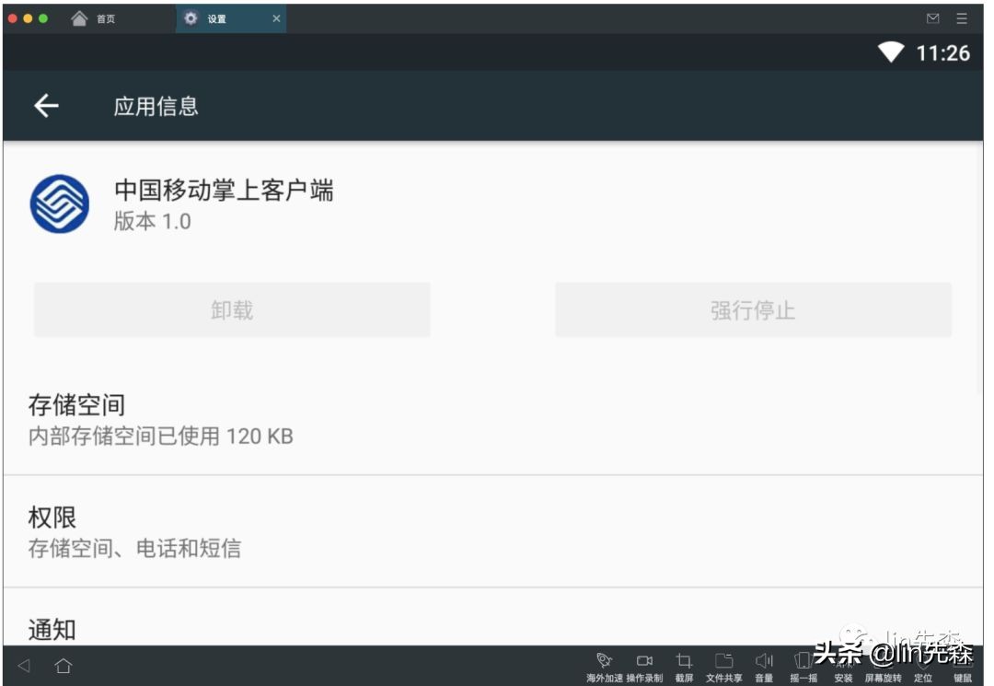Tap the 卸载 uninstall button

click(x=232, y=310)
